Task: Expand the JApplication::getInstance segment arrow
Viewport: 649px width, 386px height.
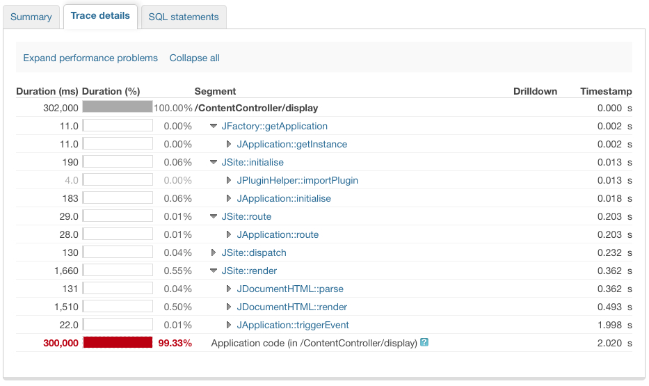Action: click(x=229, y=145)
